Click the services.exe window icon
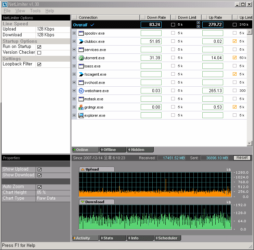The image size is (254, 250). point(81,50)
